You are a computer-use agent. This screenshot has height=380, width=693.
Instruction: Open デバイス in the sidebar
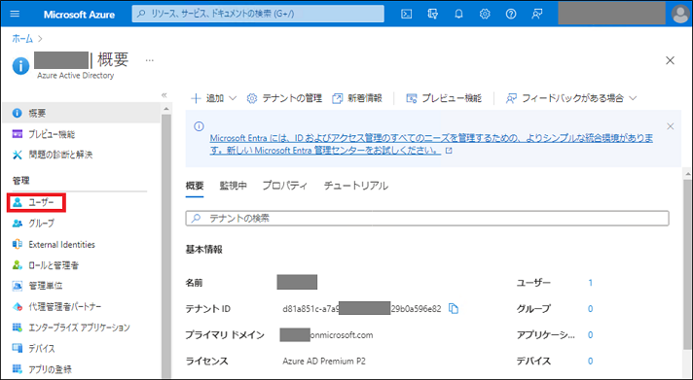pos(34,349)
